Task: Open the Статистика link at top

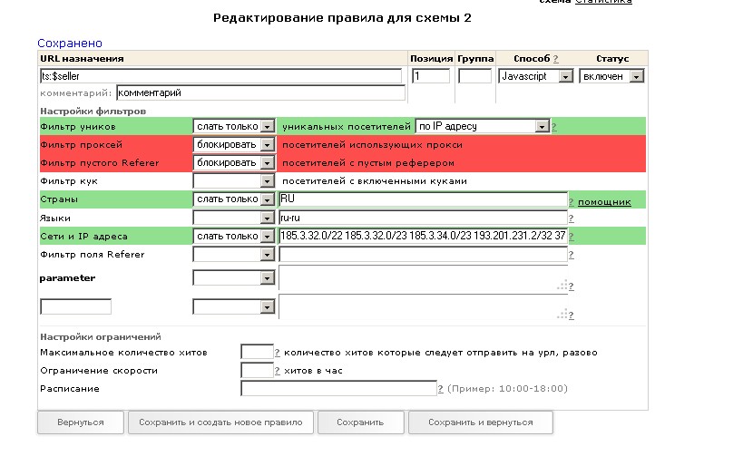Action: click(x=603, y=2)
